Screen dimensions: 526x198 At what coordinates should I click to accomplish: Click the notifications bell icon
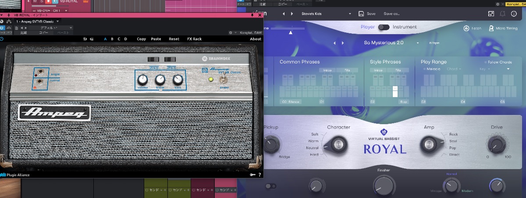[502, 14]
